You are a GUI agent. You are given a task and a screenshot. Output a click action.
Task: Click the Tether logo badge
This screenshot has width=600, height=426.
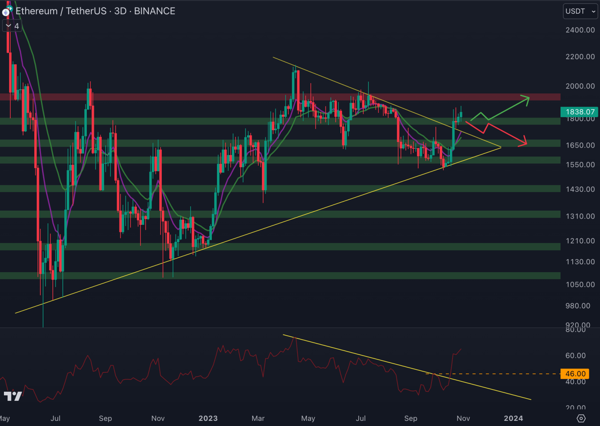pos(9,9)
